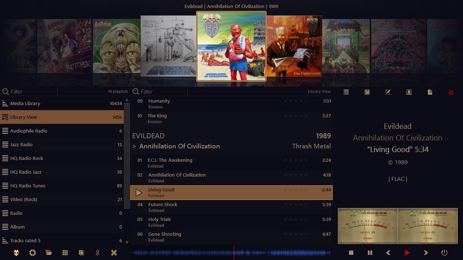Open the Jazz Radio playlist
Image resolution: width=463 pixels, height=260 pixels.
62,145
